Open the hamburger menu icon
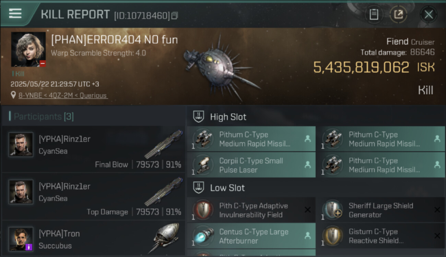Screen dimensions: 446x257 tap(15, 14)
